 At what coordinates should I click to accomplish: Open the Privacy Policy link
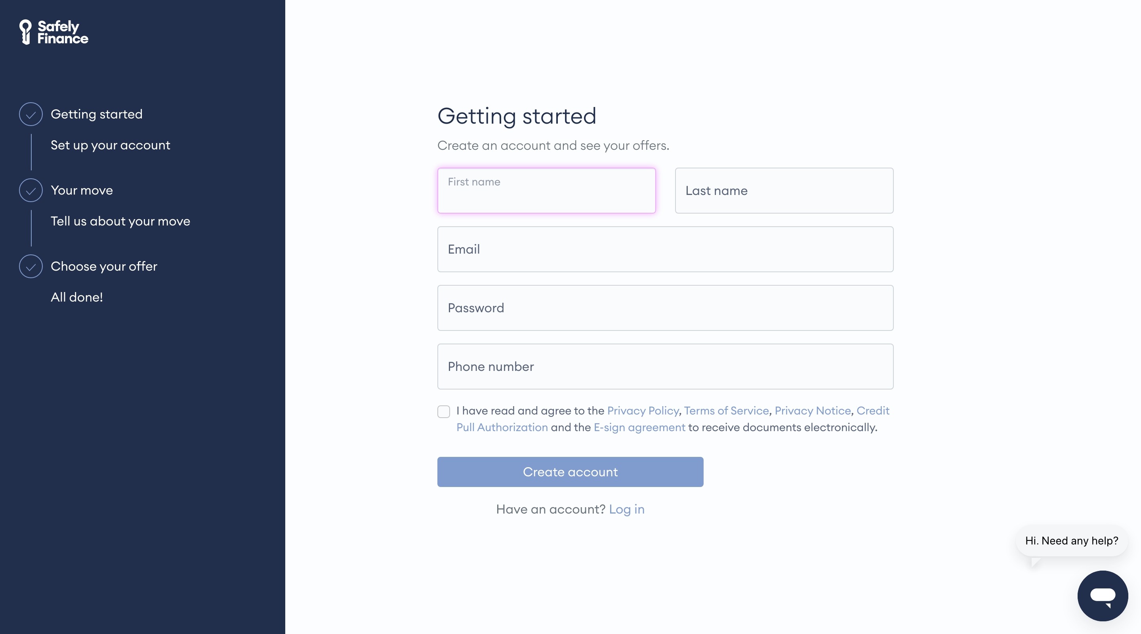coord(643,411)
